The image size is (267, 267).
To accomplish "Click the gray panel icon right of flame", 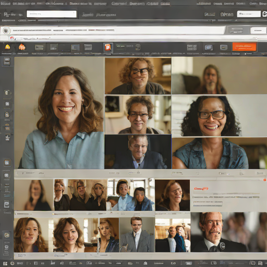I will [x=39, y=47].
